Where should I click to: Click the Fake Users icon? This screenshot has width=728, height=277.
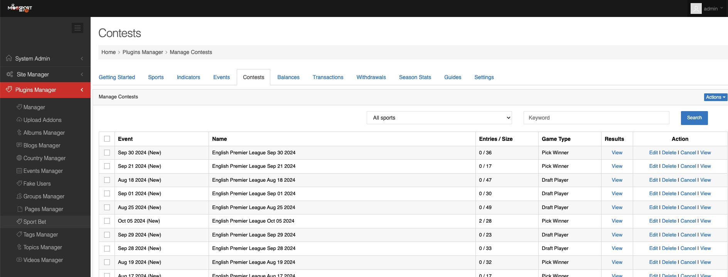pyautogui.click(x=19, y=183)
